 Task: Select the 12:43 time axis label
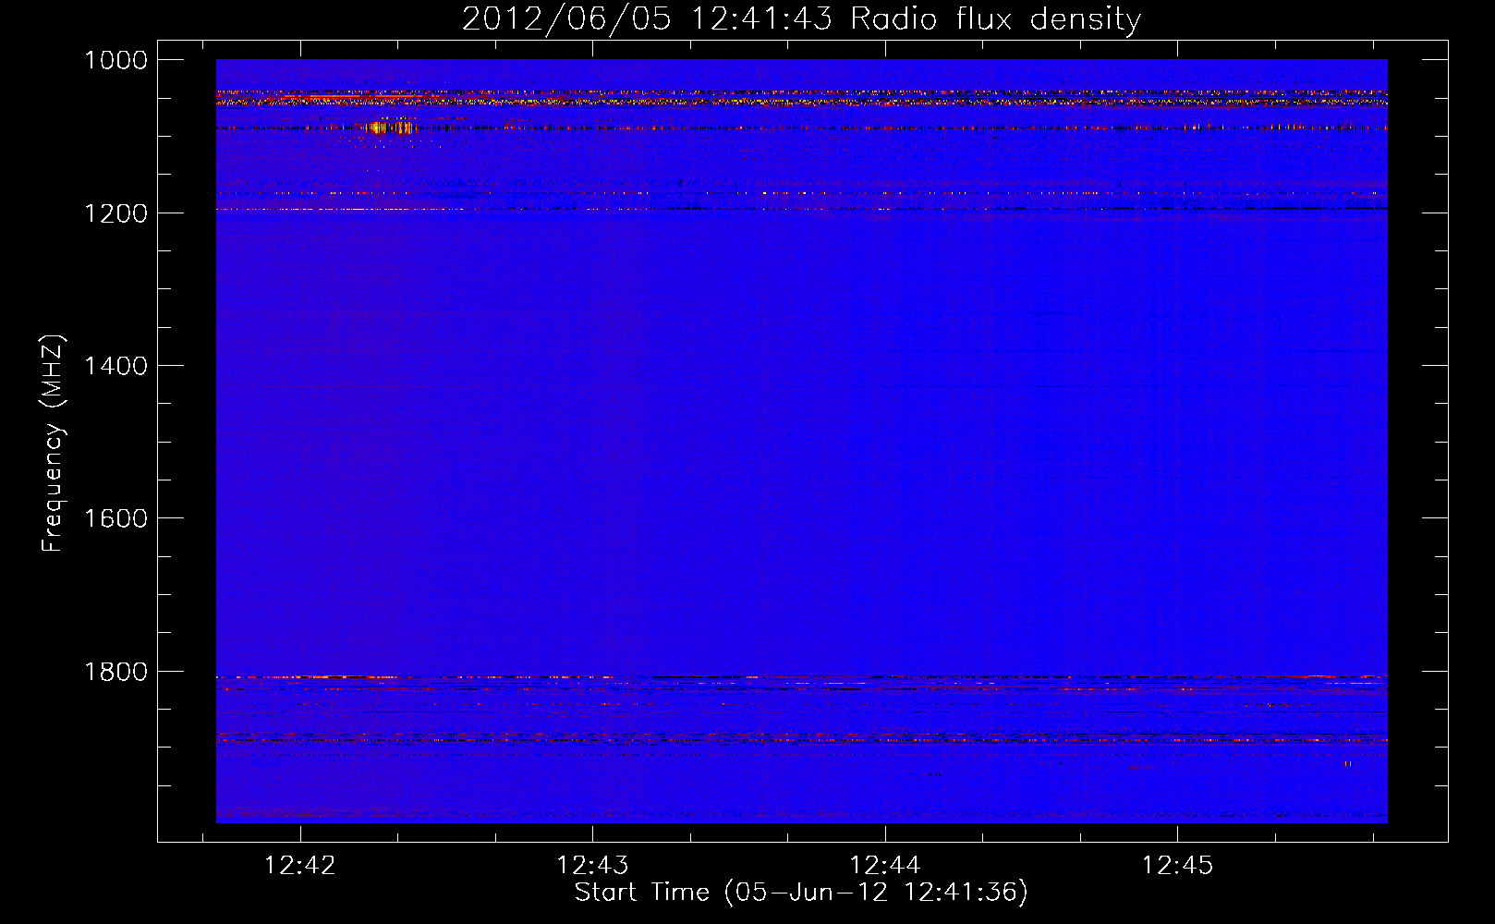592,866
